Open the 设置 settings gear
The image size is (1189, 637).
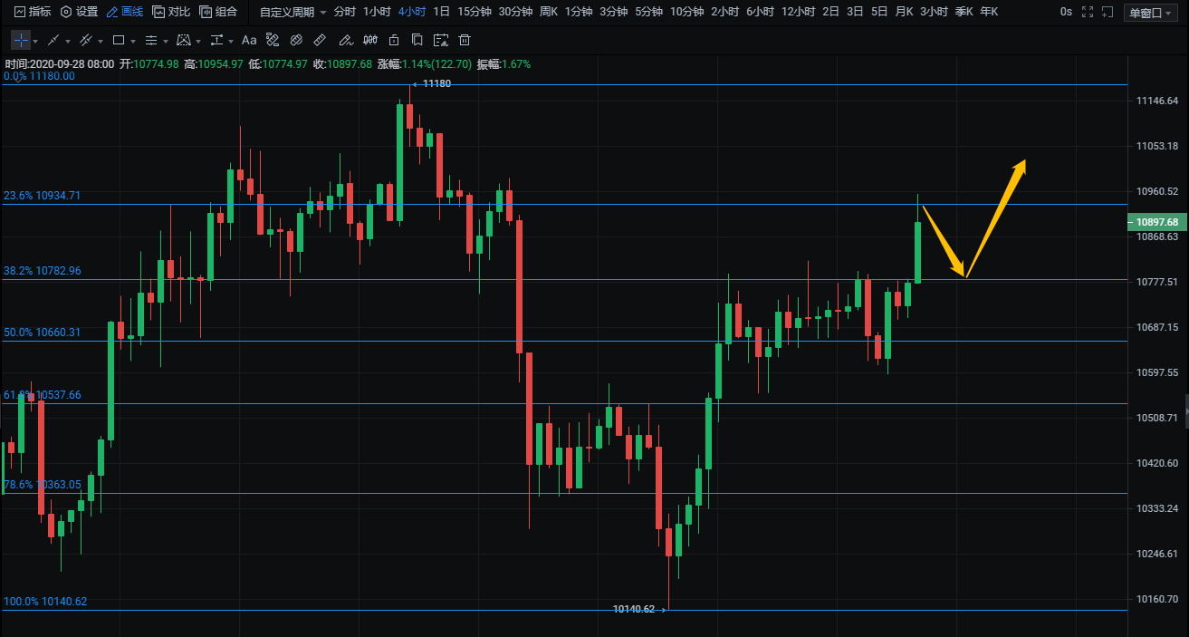(x=79, y=12)
